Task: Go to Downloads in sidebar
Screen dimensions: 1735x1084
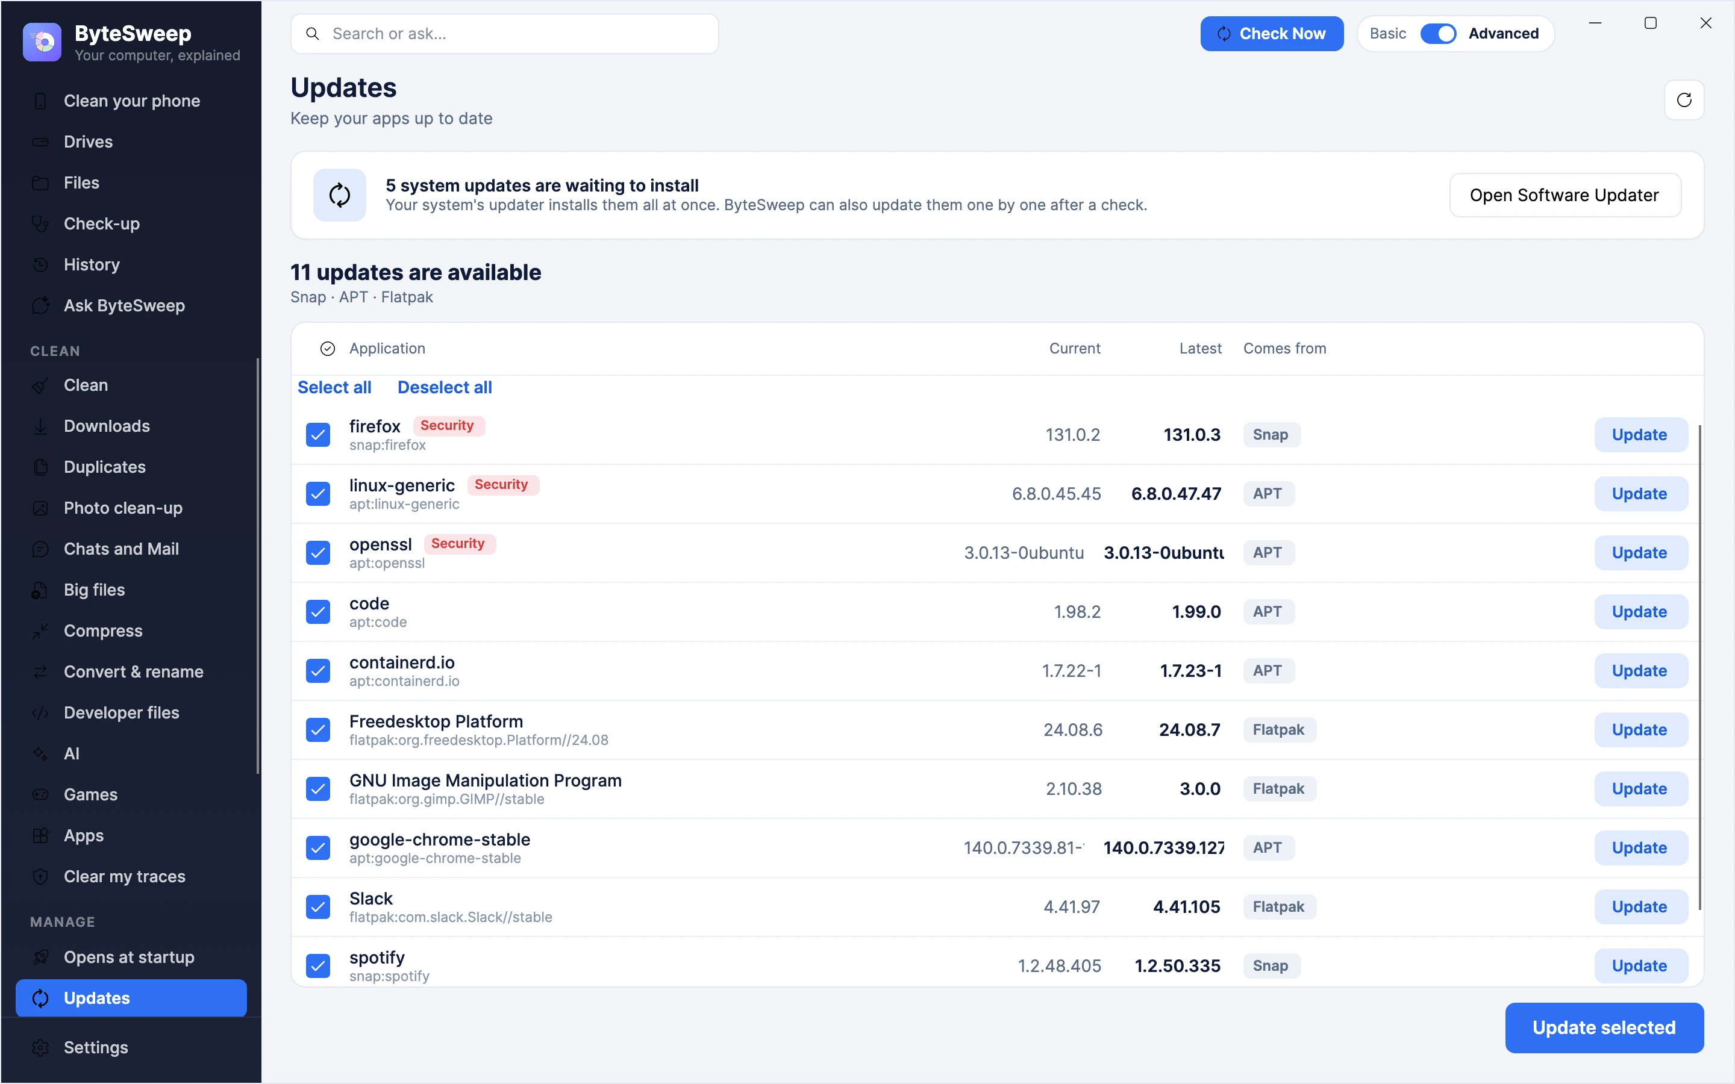Action: [x=131, y=426]
